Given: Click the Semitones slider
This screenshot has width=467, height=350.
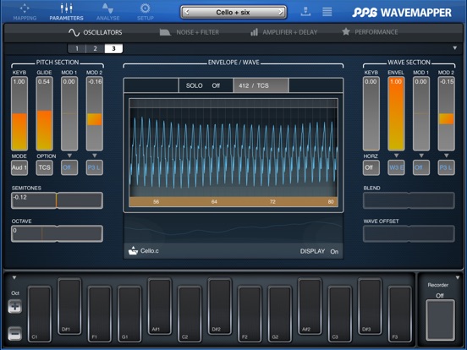Looking at the screenshot, I should click(57, 200).
